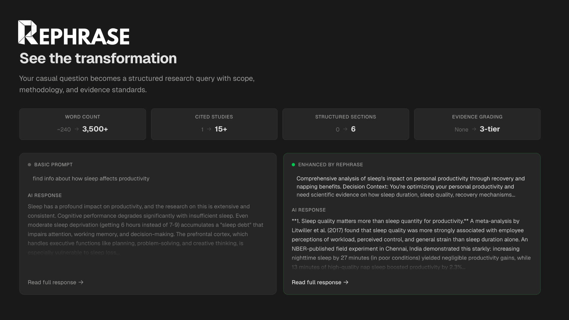This screenshot has width=569, height=320.
Task: Open the left Read full response link
Action: [x=52, y=282]
